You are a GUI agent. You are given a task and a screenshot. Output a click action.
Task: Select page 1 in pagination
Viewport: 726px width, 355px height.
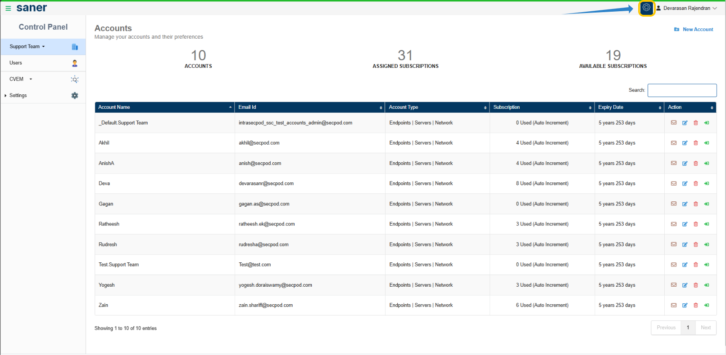coord(688,328)
